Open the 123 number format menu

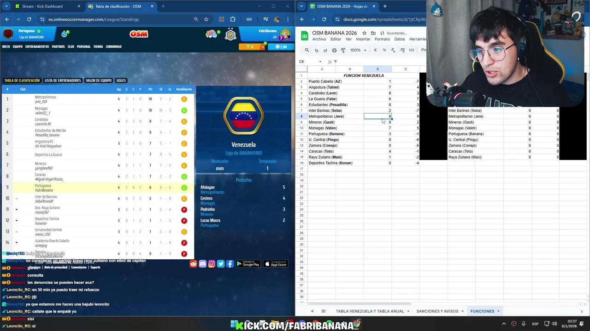tap(411, 50)
